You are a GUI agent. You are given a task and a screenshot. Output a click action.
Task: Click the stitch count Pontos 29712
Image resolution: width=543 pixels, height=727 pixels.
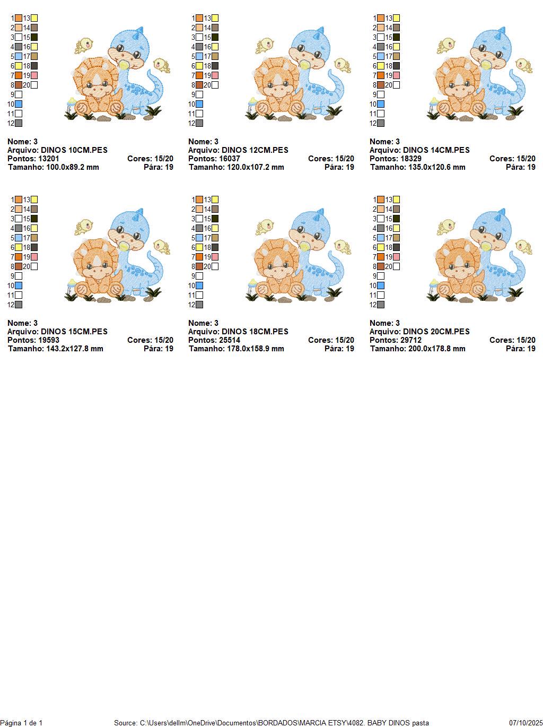396,340
